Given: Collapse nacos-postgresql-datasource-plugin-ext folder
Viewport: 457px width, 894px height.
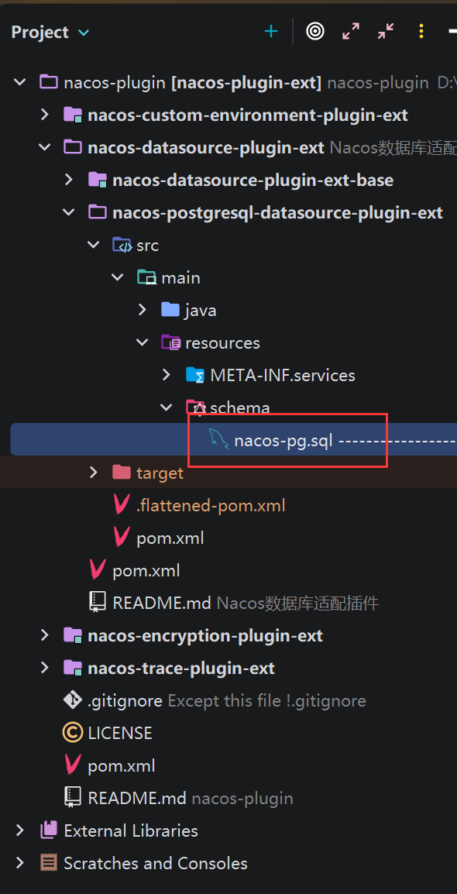Looking at the screenshot, I should (x=69, y=212).
